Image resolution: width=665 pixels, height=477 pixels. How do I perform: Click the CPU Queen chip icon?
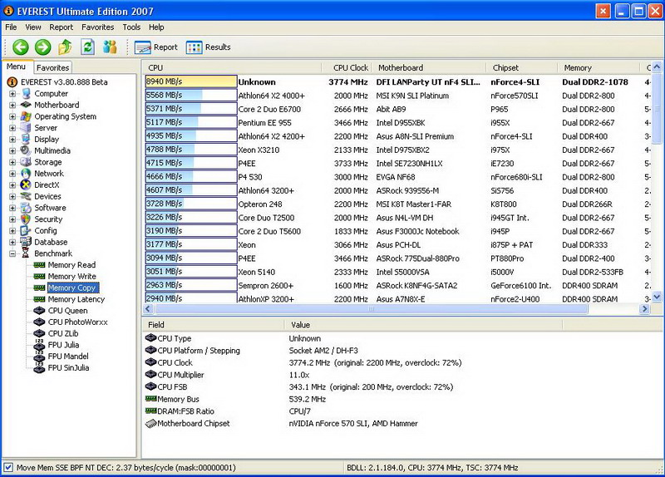39,310
